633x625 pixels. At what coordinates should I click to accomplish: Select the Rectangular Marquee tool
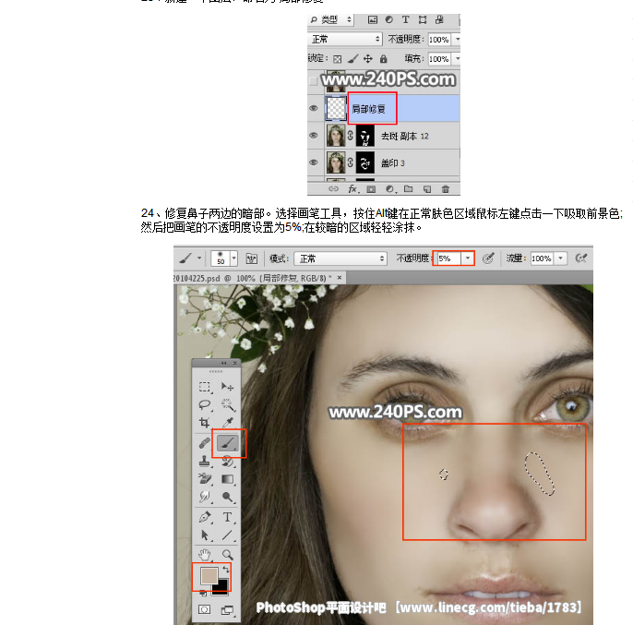point(205,387)
